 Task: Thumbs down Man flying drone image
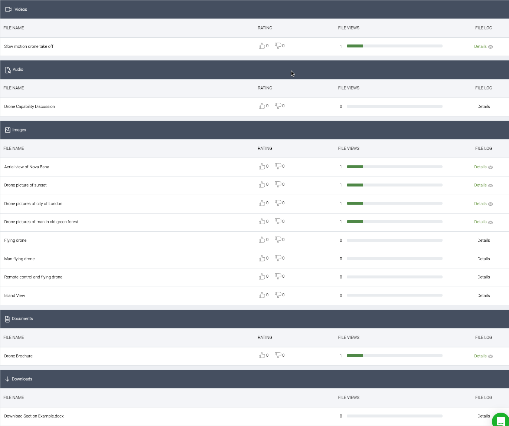pyautogui.click(x=278, y=258)
